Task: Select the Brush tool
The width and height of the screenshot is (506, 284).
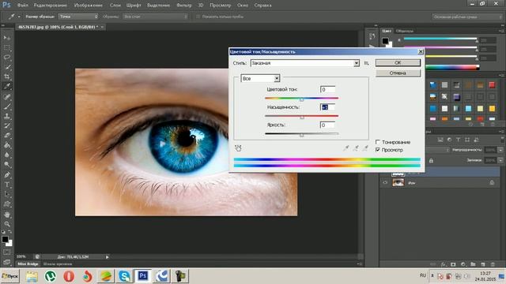Action: pyautogui.click(x=7, y=106)
